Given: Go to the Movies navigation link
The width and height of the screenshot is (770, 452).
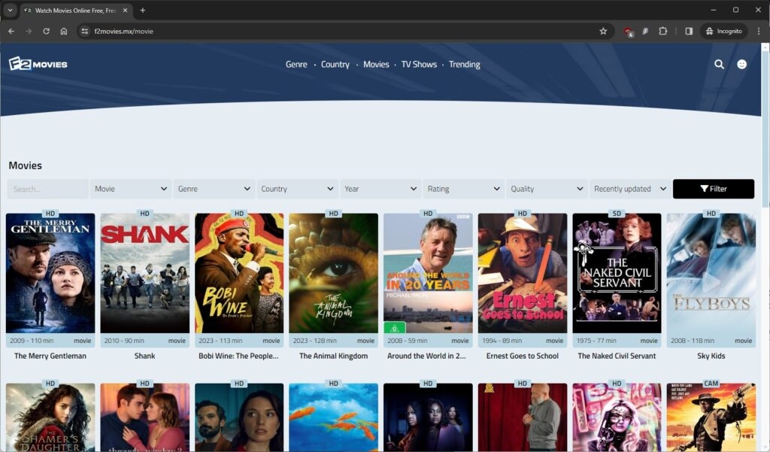Looking at the screenshot, I should (x=376, y=65).
